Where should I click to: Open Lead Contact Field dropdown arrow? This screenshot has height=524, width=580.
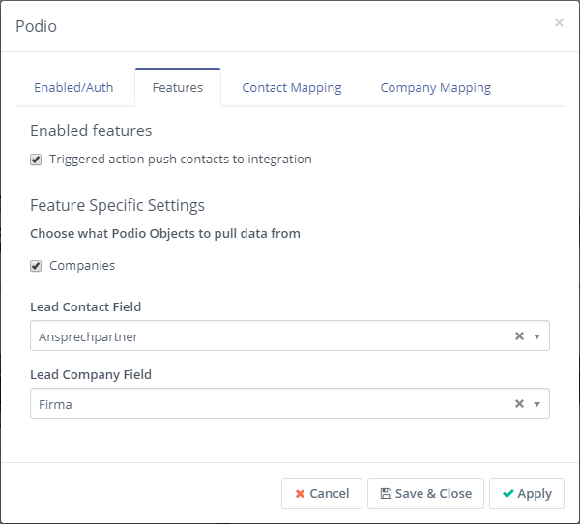[x=537, y=336]
